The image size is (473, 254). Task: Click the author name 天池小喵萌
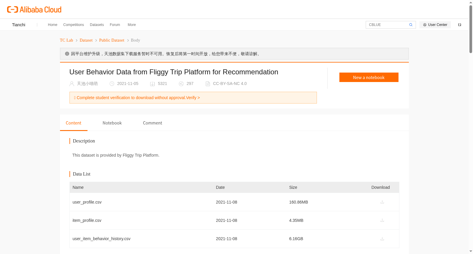[x=87, y=84]
